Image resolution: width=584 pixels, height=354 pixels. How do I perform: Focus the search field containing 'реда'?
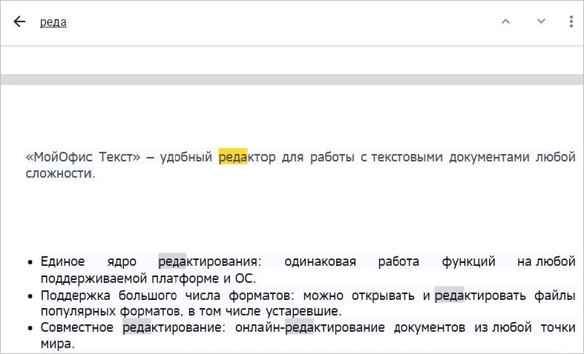click(x=53, y=22)
